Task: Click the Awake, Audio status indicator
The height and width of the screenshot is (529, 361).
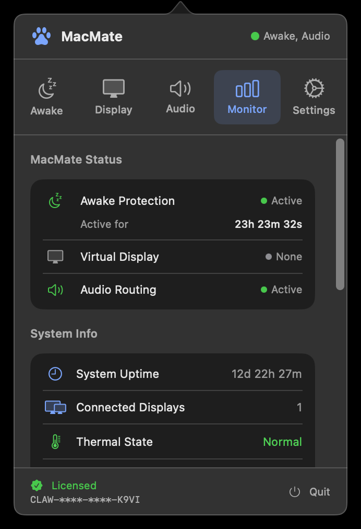Action: coord(290,36)
